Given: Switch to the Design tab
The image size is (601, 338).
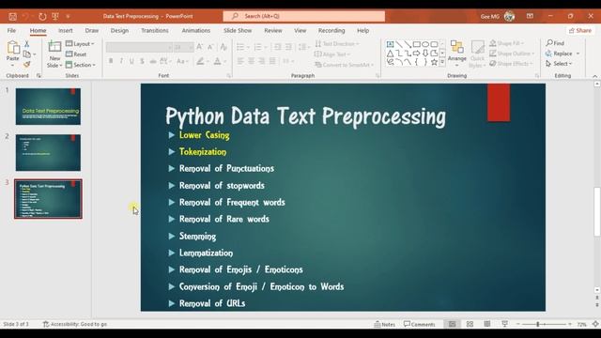Looking at the screenshot, I should pos(119,30).
